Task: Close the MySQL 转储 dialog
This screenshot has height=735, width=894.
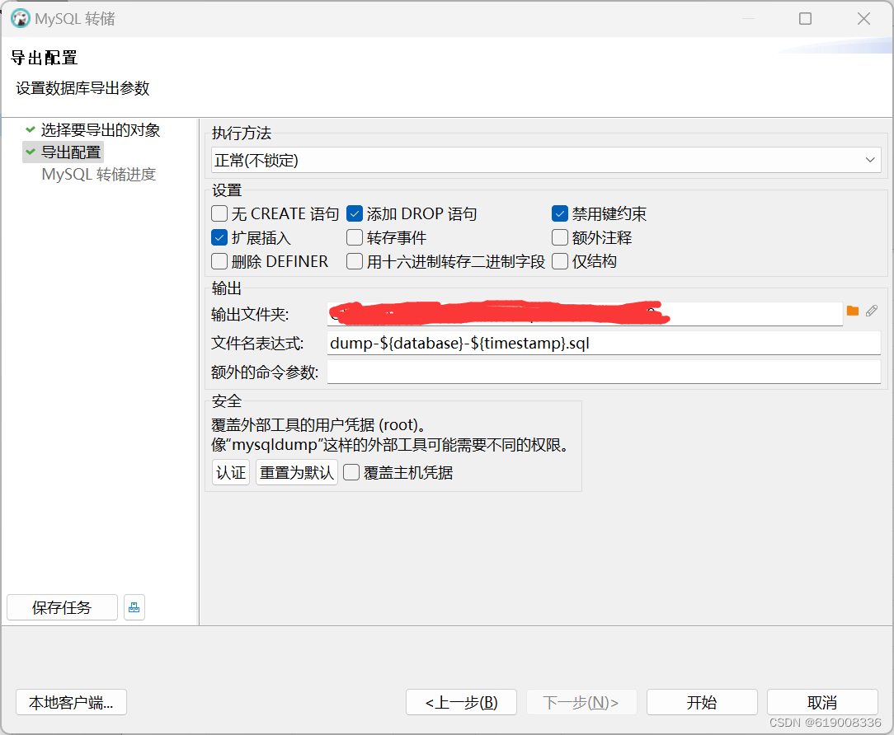Action: coord(863,19)
